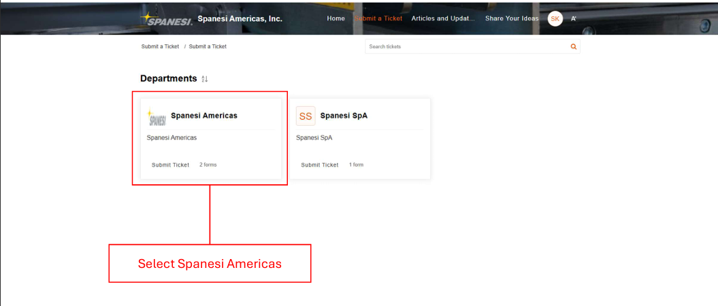Viewport: 718px width, 306px height.
Task: Click the orange SS department icon
Action: [x=306, y=116]
